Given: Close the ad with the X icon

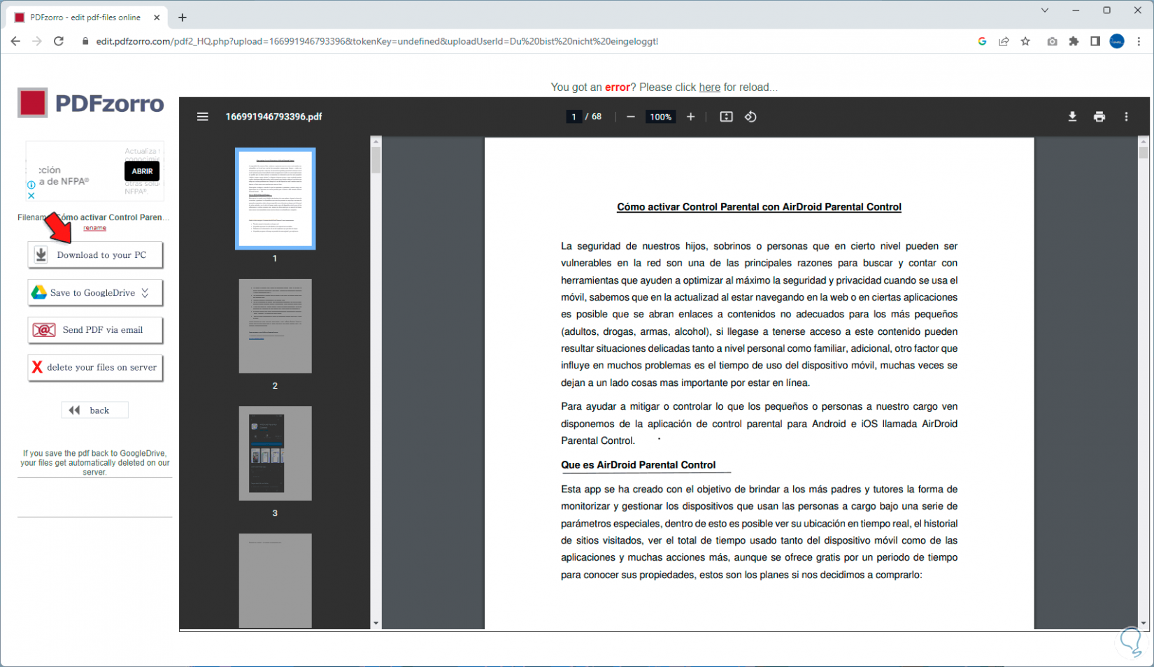Looking at the screenshot, I should coord(31,196).
